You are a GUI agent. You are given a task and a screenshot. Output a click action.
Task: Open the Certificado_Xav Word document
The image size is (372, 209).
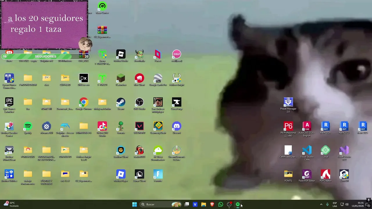[x=288, y=152]
